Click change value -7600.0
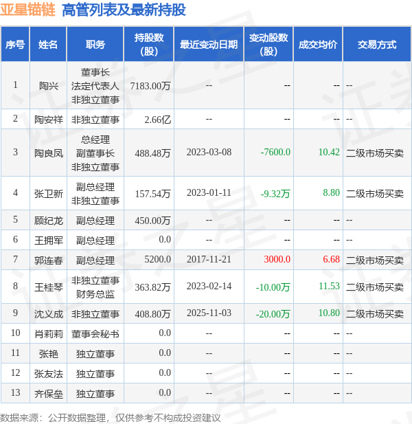Image resolution: width=412 pixels, height=424 pixels. pyautogui.click(x=275, y=152)
